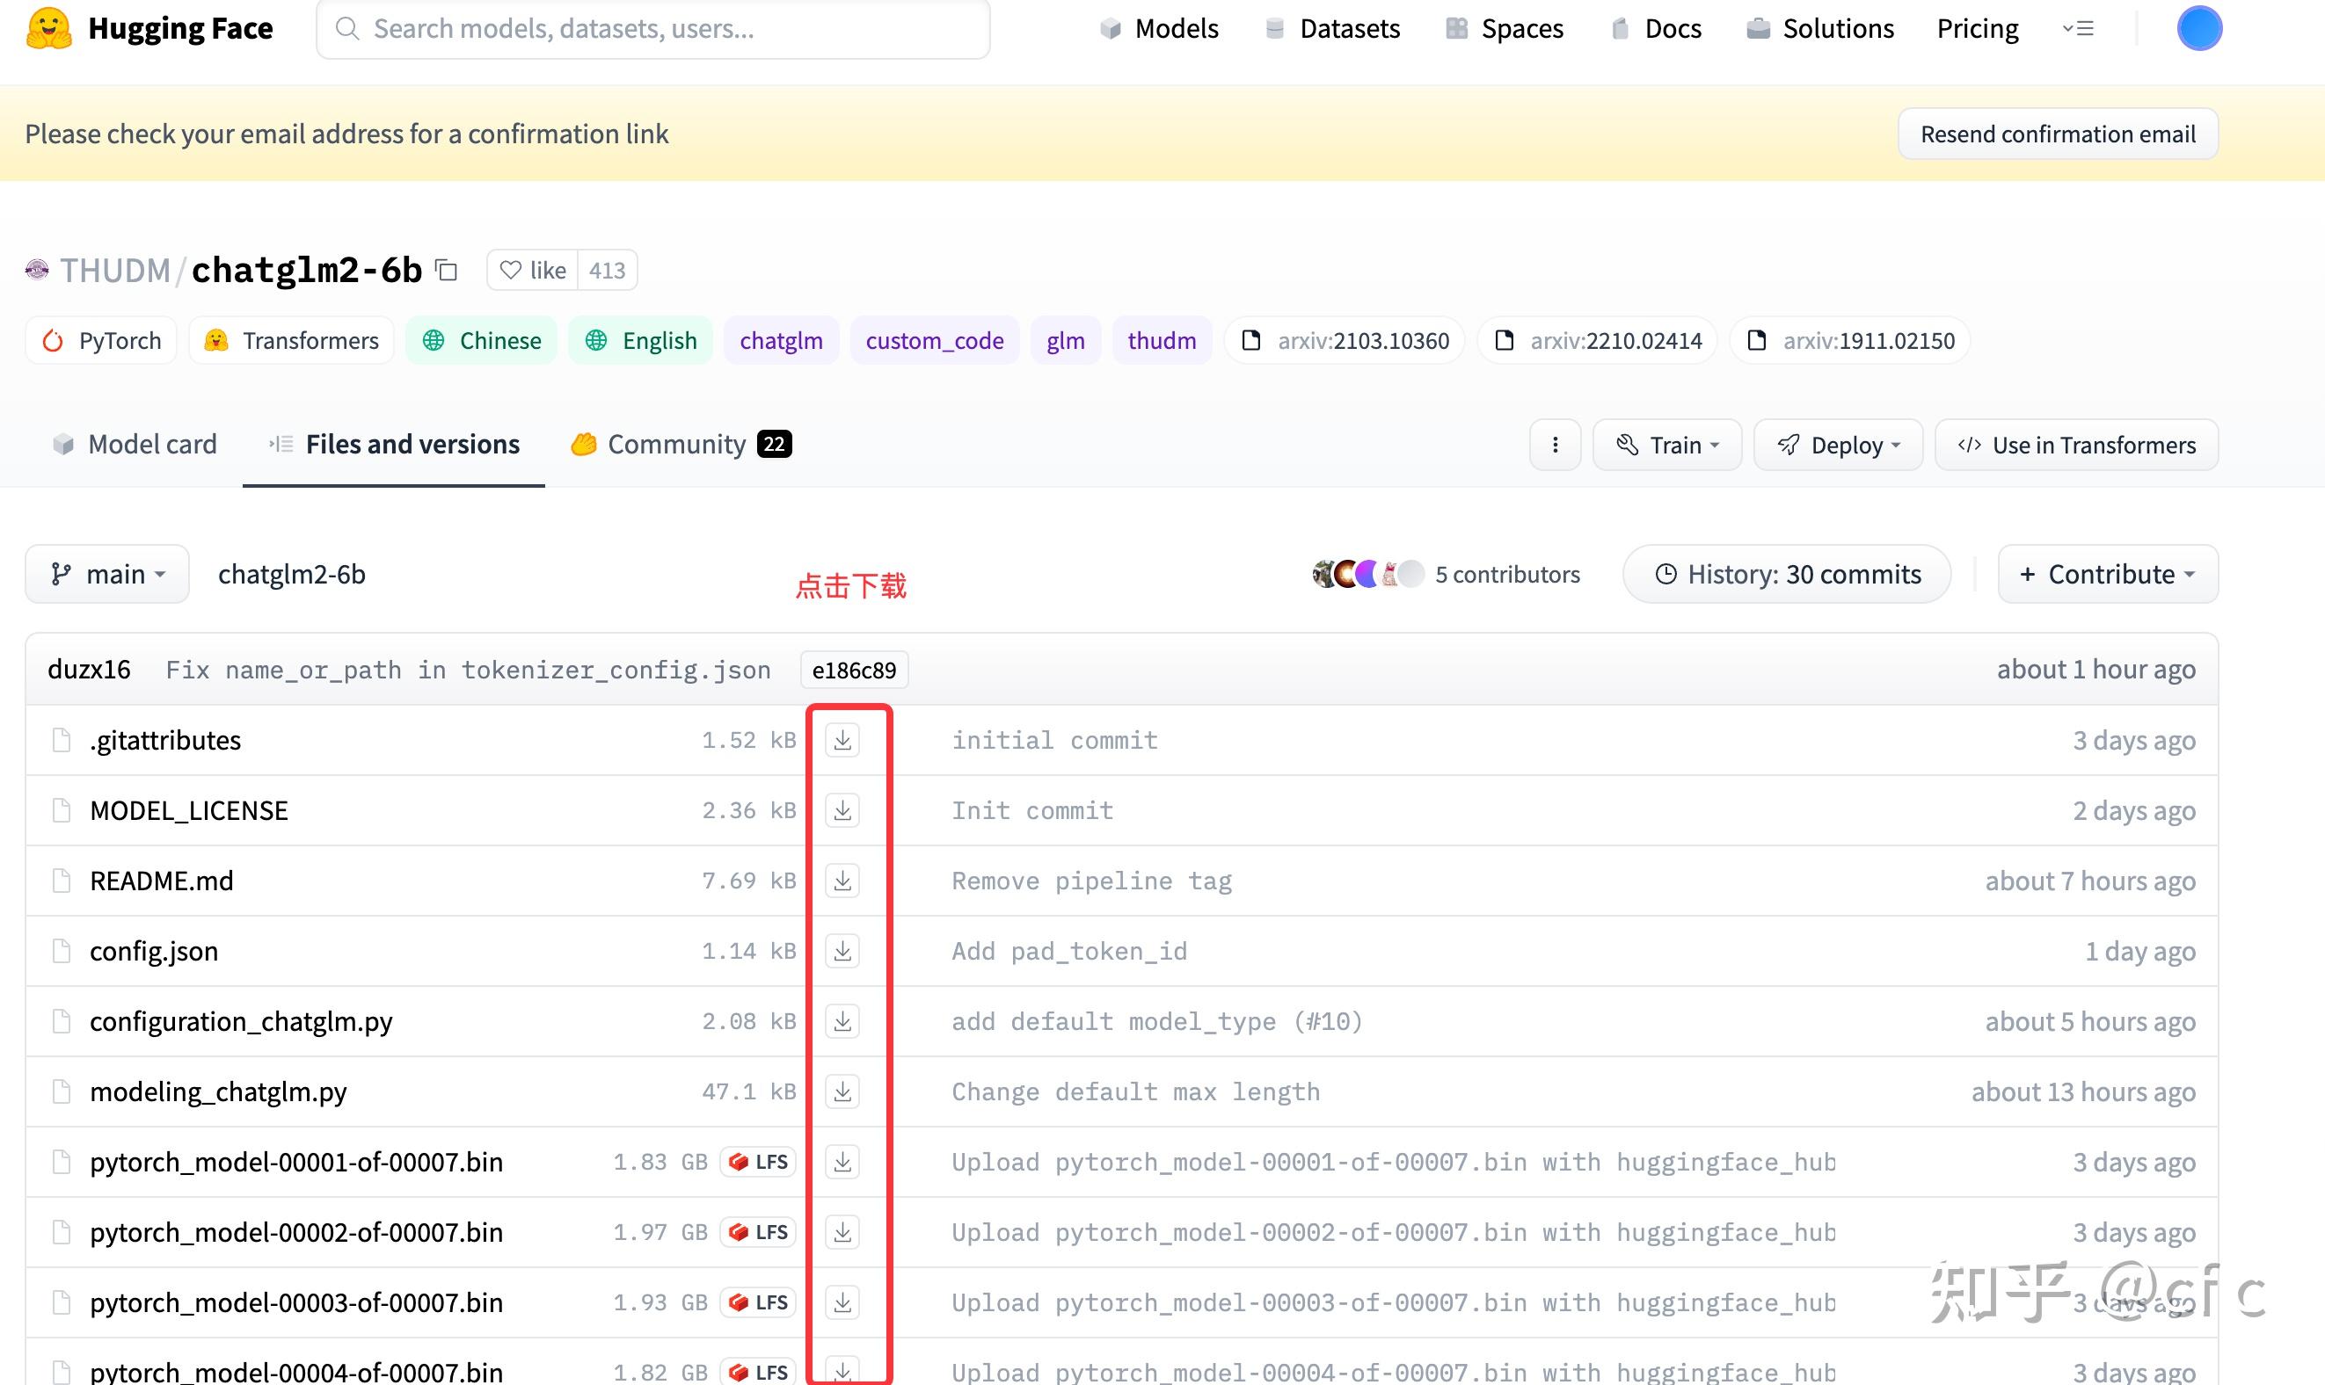Open the Spaces nav item
Screen dimensions: 2325x1385
(1505, 29)
